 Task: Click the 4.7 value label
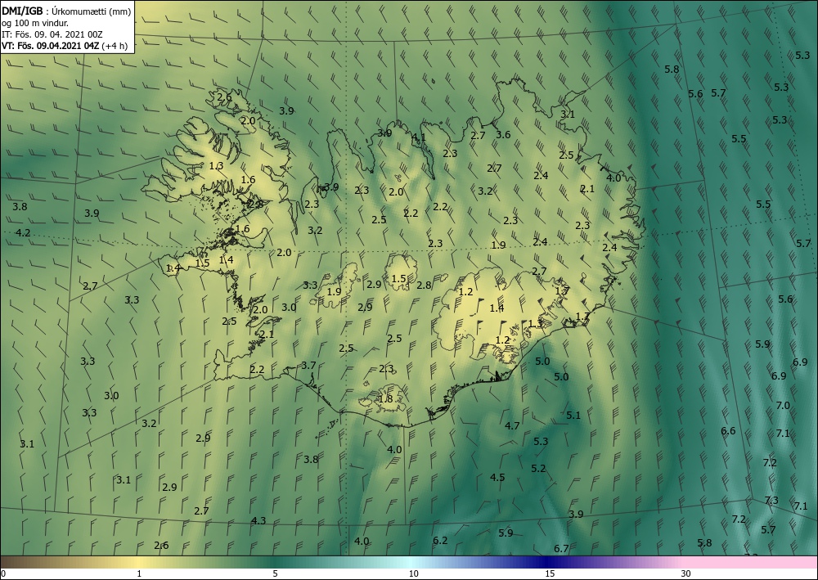(512, 425)
